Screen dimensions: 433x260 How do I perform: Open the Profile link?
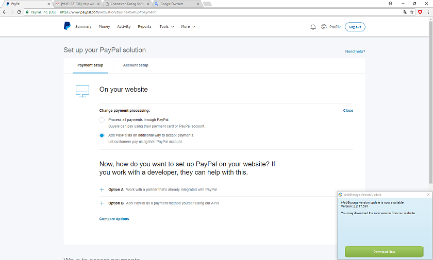coord(335,27)
